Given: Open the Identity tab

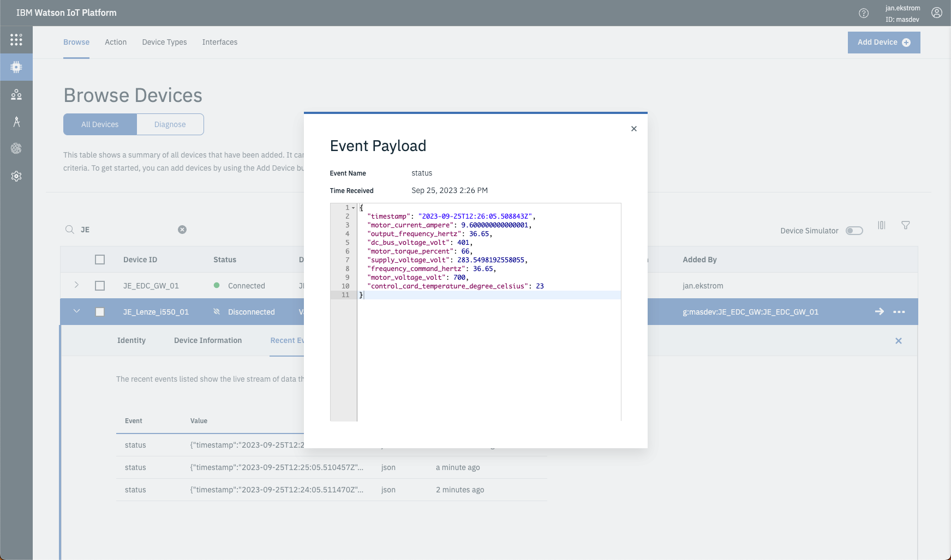Looking at the screenshot, I should [131, 340].
